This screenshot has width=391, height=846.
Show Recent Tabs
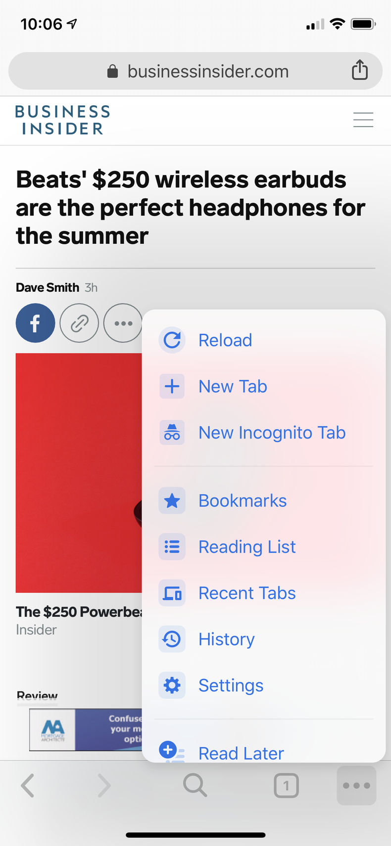[247, 593]
